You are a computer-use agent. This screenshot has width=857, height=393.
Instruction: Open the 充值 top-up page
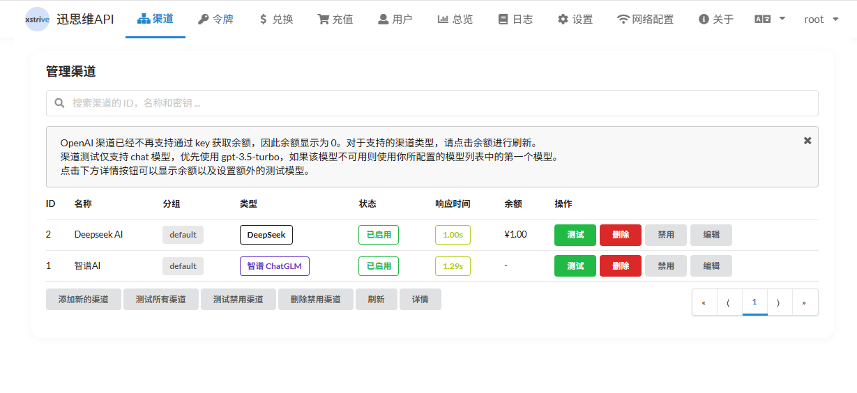click(335, 19)
